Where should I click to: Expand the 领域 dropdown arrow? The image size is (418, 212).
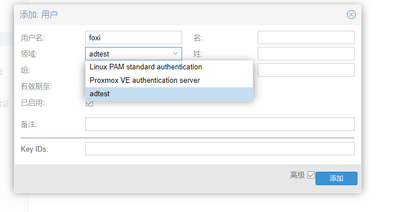(x=175, y=54)
